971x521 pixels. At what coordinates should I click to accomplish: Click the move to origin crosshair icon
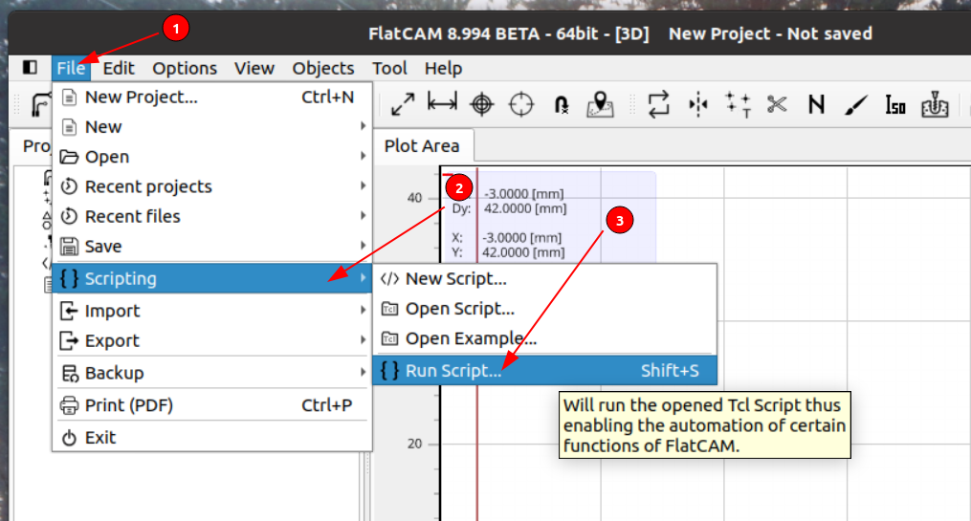tap(521, 104)
